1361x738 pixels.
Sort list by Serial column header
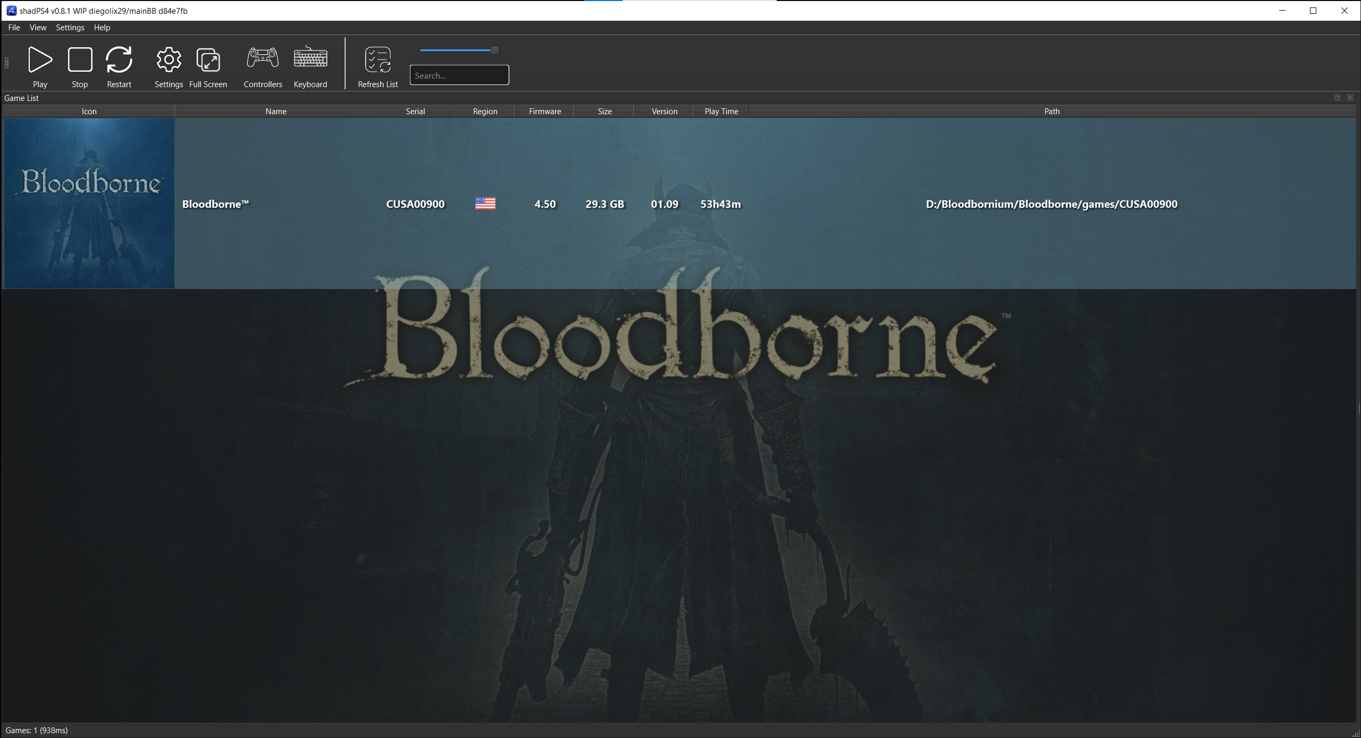point(415,112)
